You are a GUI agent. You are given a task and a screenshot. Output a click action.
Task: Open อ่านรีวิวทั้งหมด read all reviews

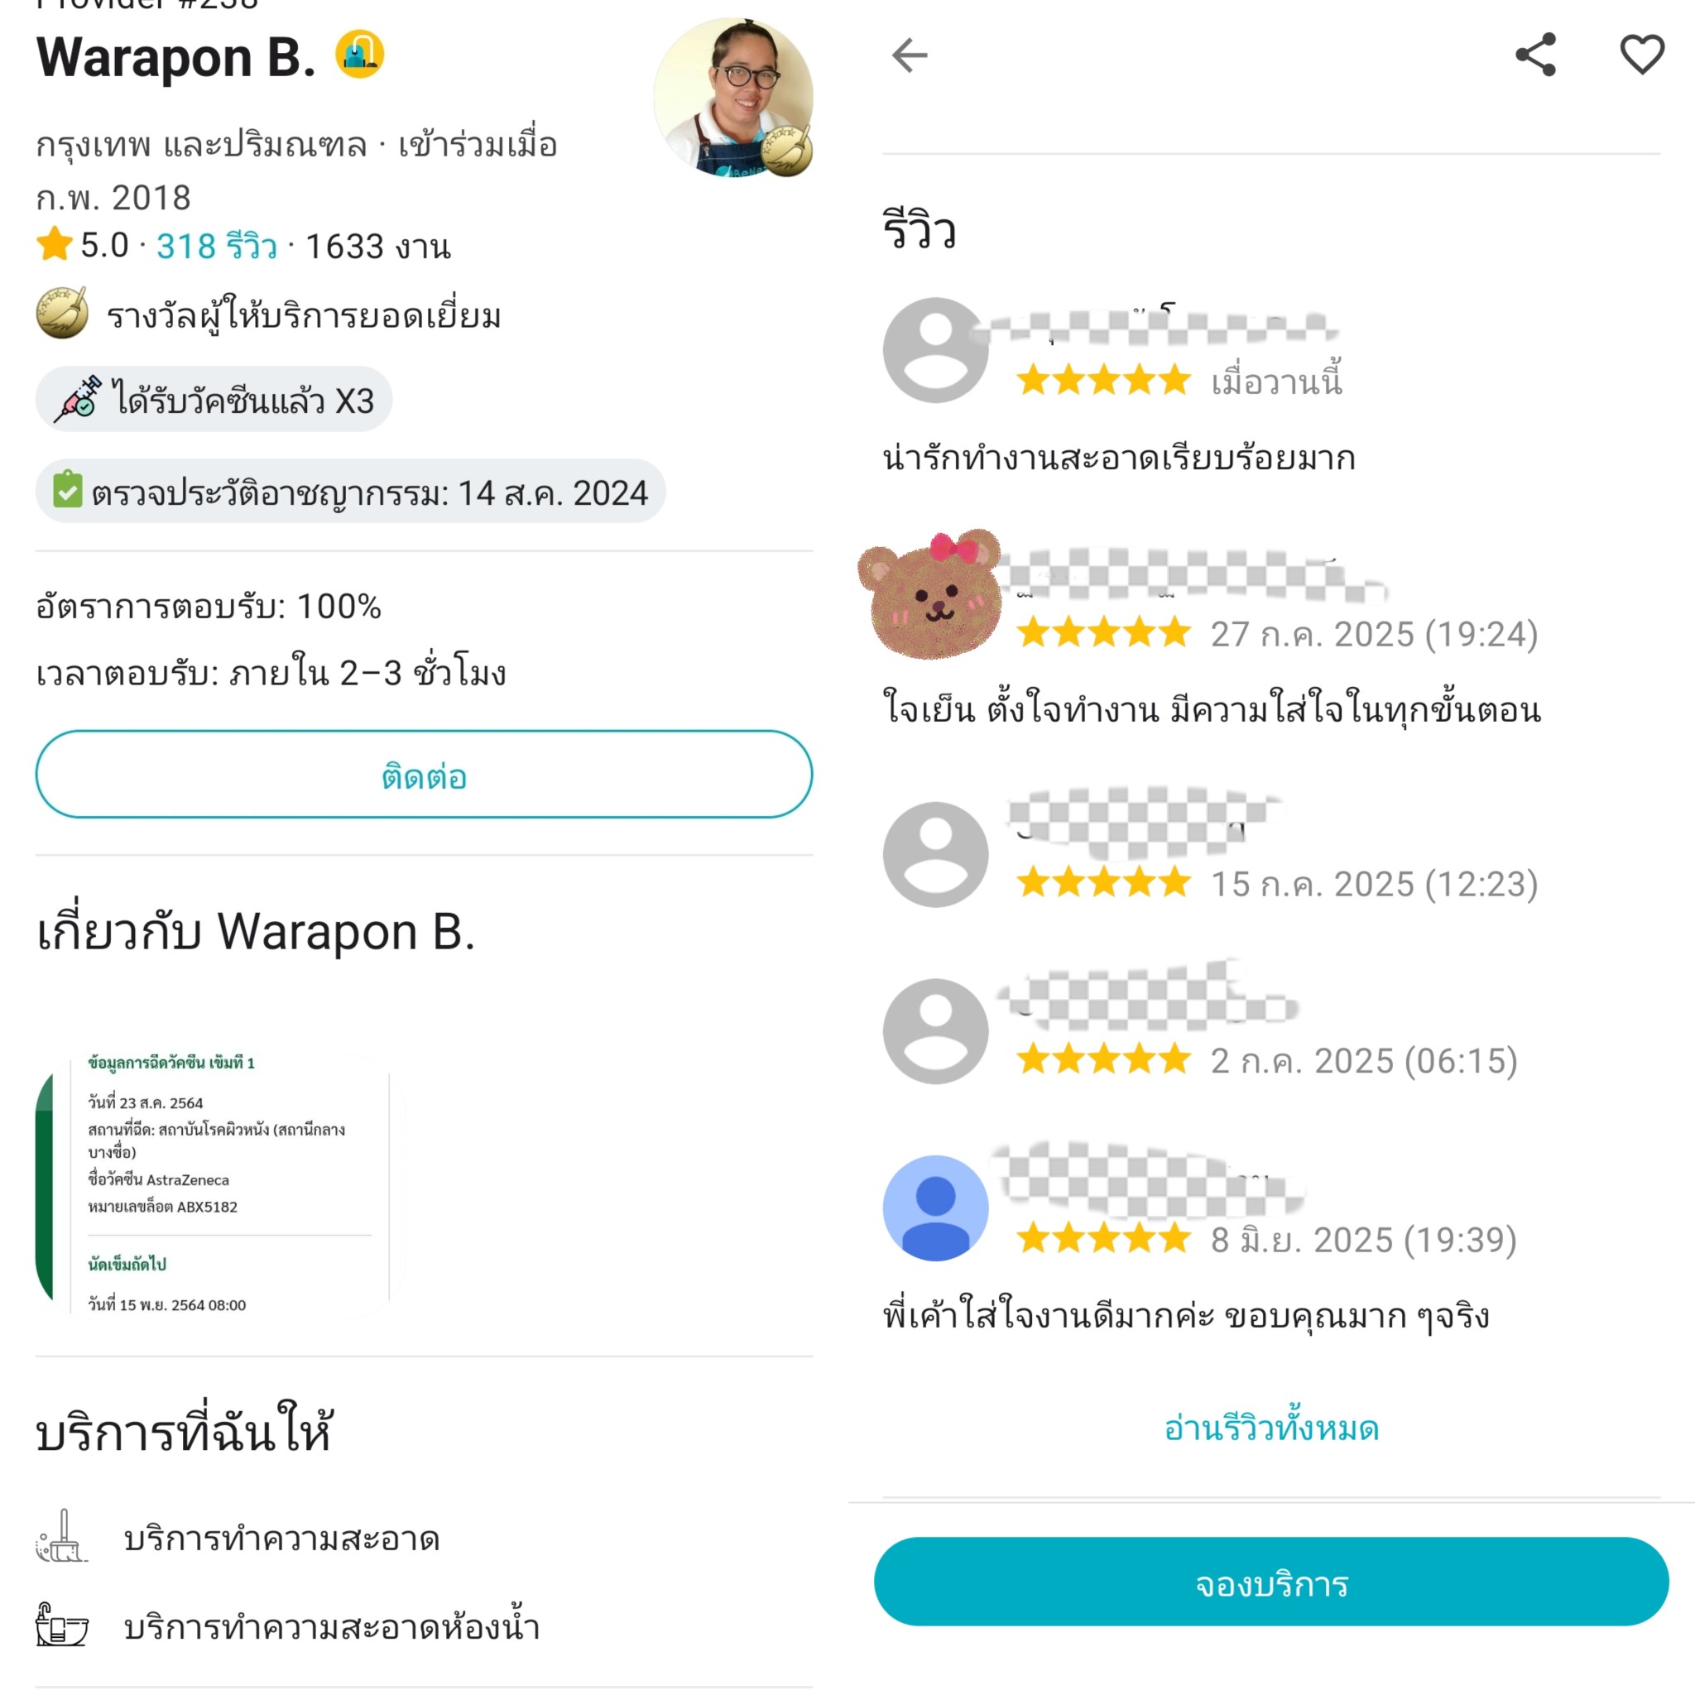[x=1271, y=1429]
